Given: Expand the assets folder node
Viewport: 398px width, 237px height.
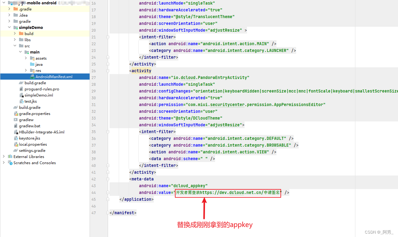Looking at the screenshot, I should point(26,58).
